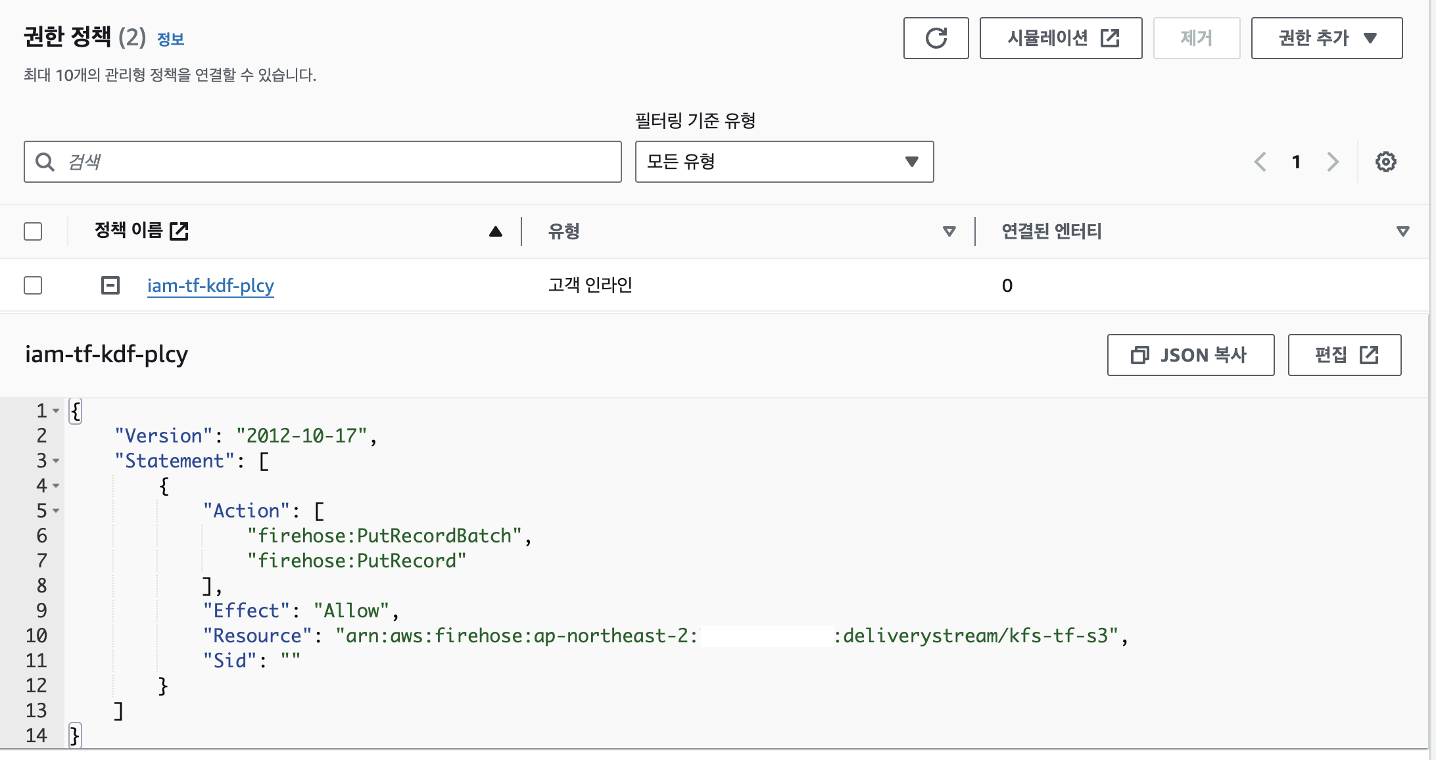1436x760 pixels.
Task: Open the 모든 유형 filter dropdown
Action: point(784,162)
